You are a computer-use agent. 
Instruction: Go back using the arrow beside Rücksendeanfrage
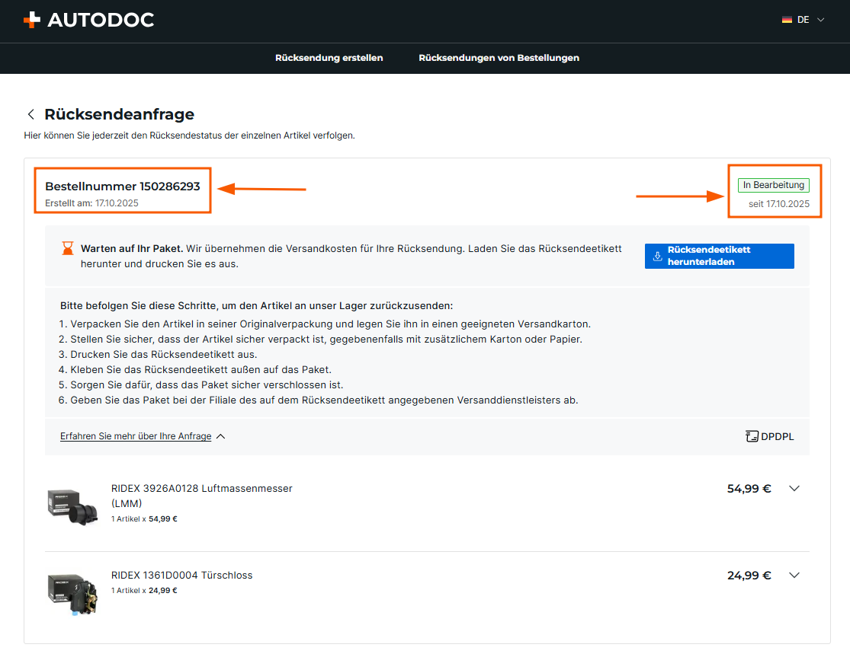(31, 114)
